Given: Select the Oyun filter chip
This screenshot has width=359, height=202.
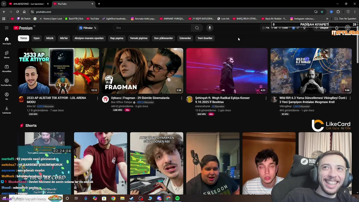Looking at the screenshot, I should point(37,38).
